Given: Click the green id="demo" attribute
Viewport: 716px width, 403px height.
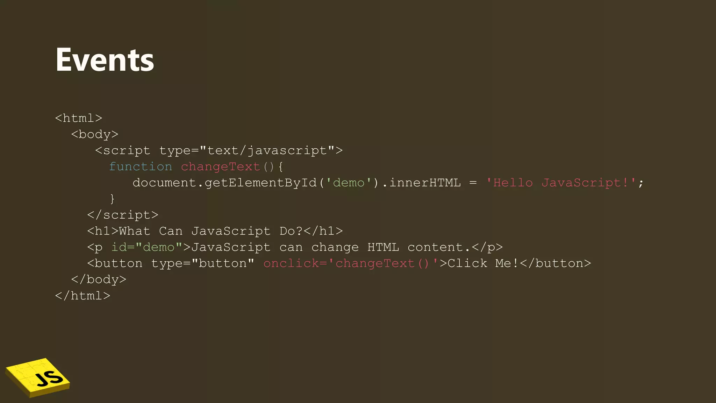Looking at the screenshot, I should coord(147,247).
